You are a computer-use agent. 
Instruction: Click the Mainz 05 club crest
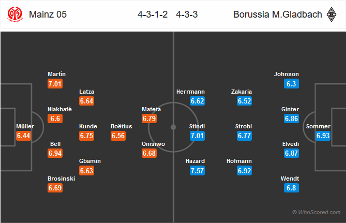[x=15, y=14]
